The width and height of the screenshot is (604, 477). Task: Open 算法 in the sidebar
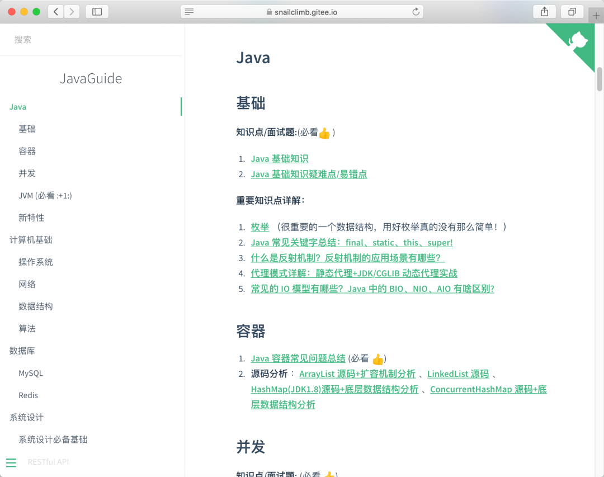(x=27, y=329)
